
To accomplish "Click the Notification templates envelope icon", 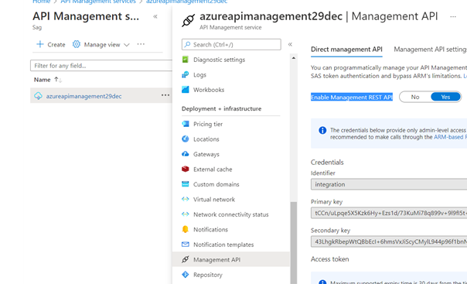I will (186, 245).
